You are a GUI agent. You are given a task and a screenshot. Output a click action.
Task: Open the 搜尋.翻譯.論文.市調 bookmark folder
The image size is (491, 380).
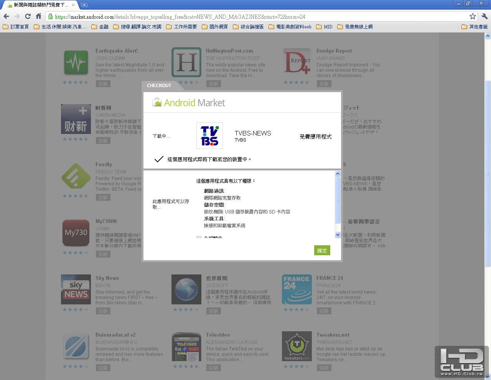pos(137,27)
